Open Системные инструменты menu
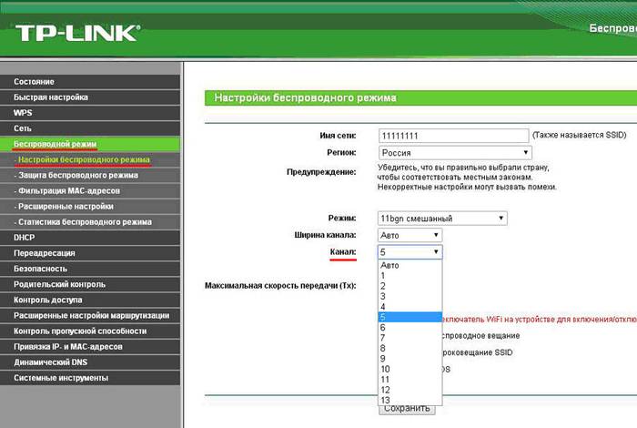This screenshot has width=637, height=428. point(61,377)
